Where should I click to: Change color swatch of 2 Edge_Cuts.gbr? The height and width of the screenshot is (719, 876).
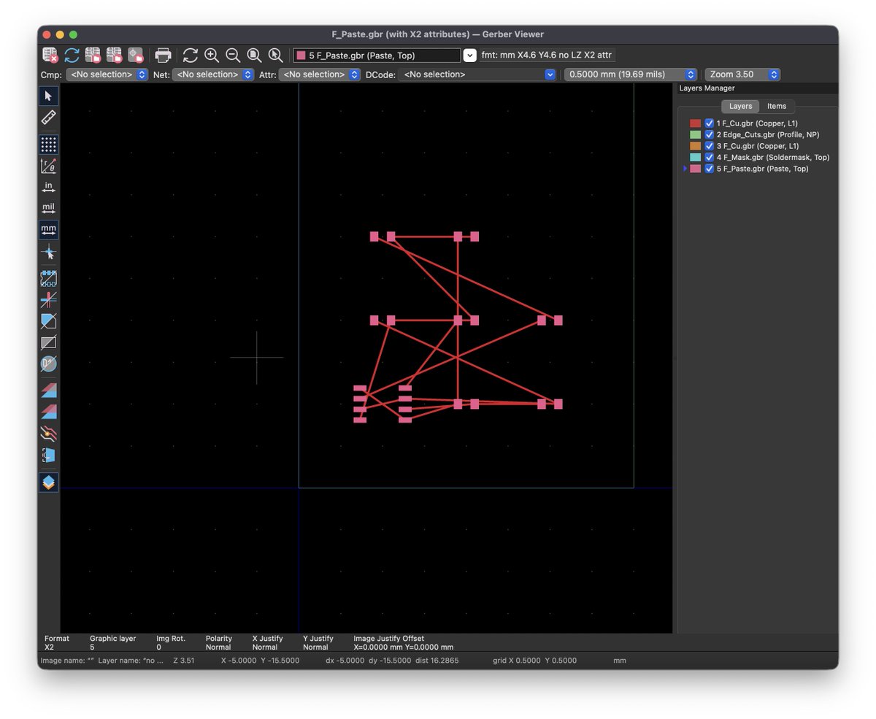coord(695,135)
